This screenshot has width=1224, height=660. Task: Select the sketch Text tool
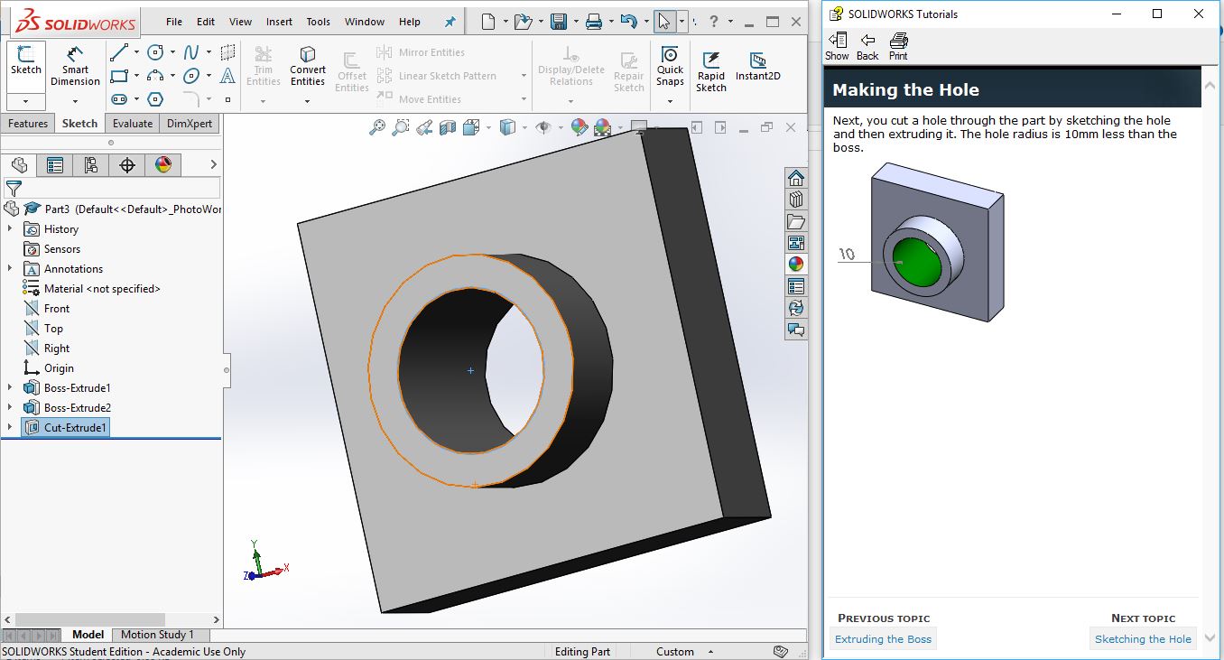227,76
